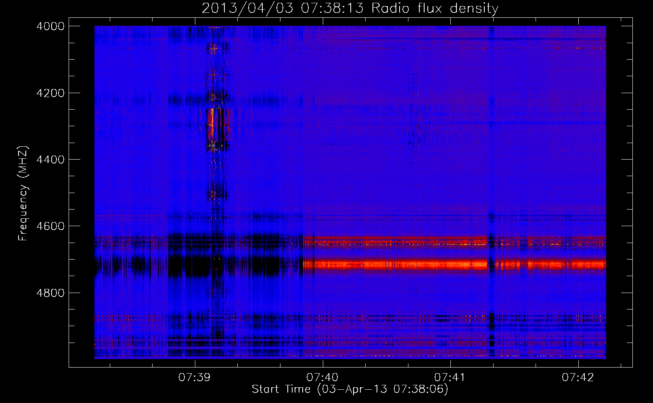Image resolution: width=653 pixels, height=403 pixels.
Task: Click the 4400 frequency axis label
Action: (x=50, y=160)
